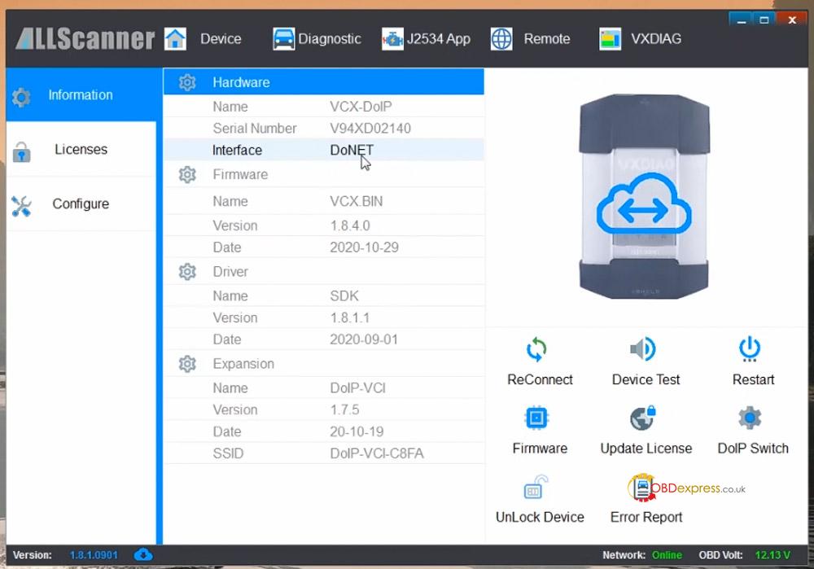Open the VXDIAG tab
Screen dimensions: 814x569
pos(640,38)
